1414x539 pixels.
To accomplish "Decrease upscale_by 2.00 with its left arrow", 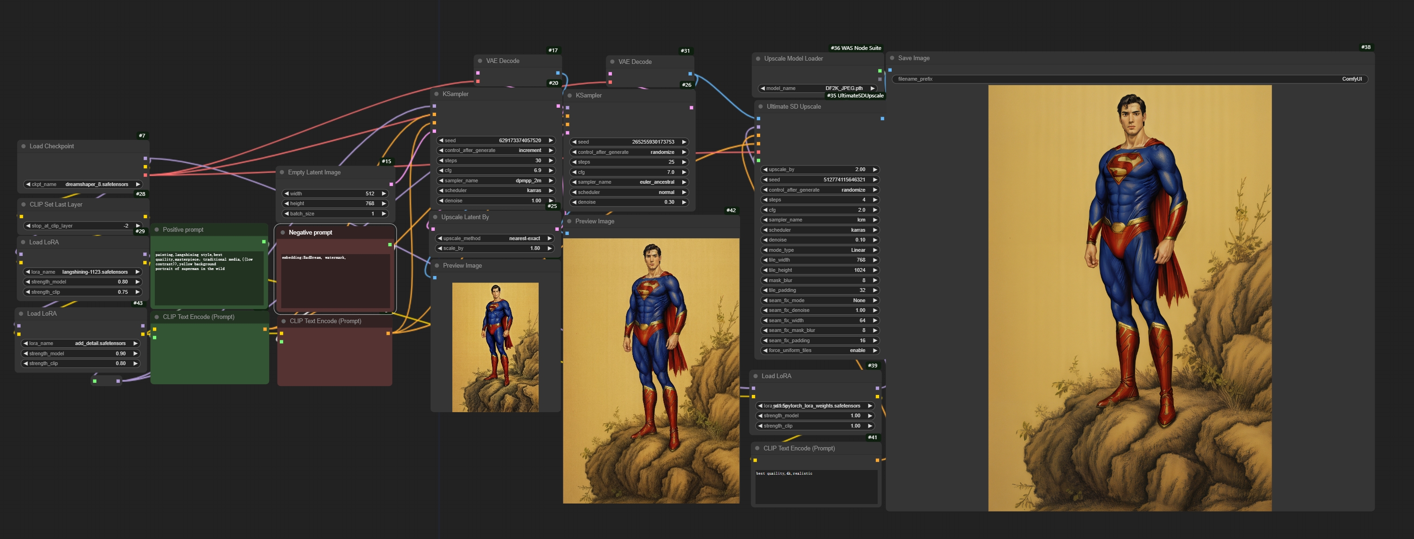I will (x=765, y=170).
